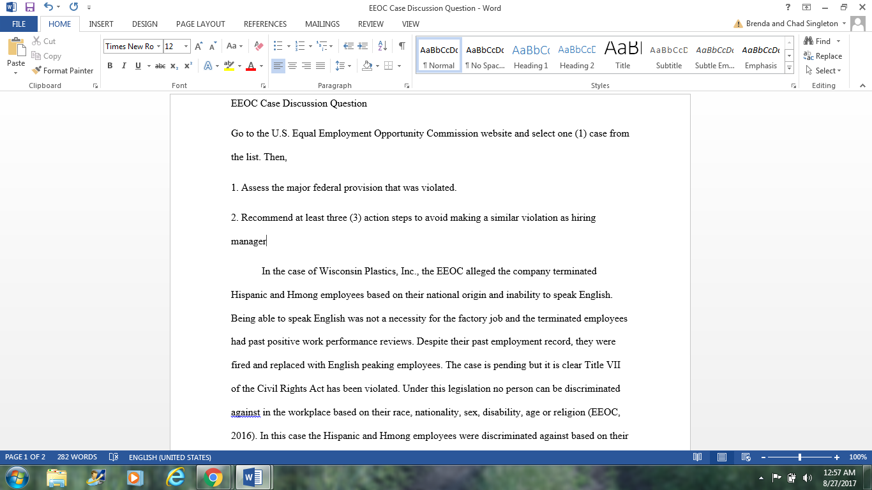
Task: Click the Sort paragraph icon
Action: (382, 46)
